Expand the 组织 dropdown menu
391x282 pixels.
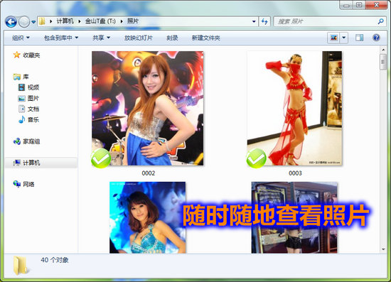click(21, 38)
